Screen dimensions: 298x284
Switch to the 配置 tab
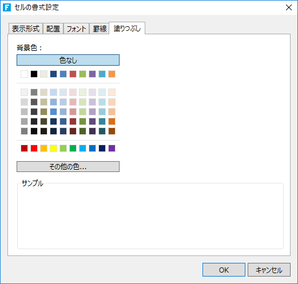[x=53, y=29]
